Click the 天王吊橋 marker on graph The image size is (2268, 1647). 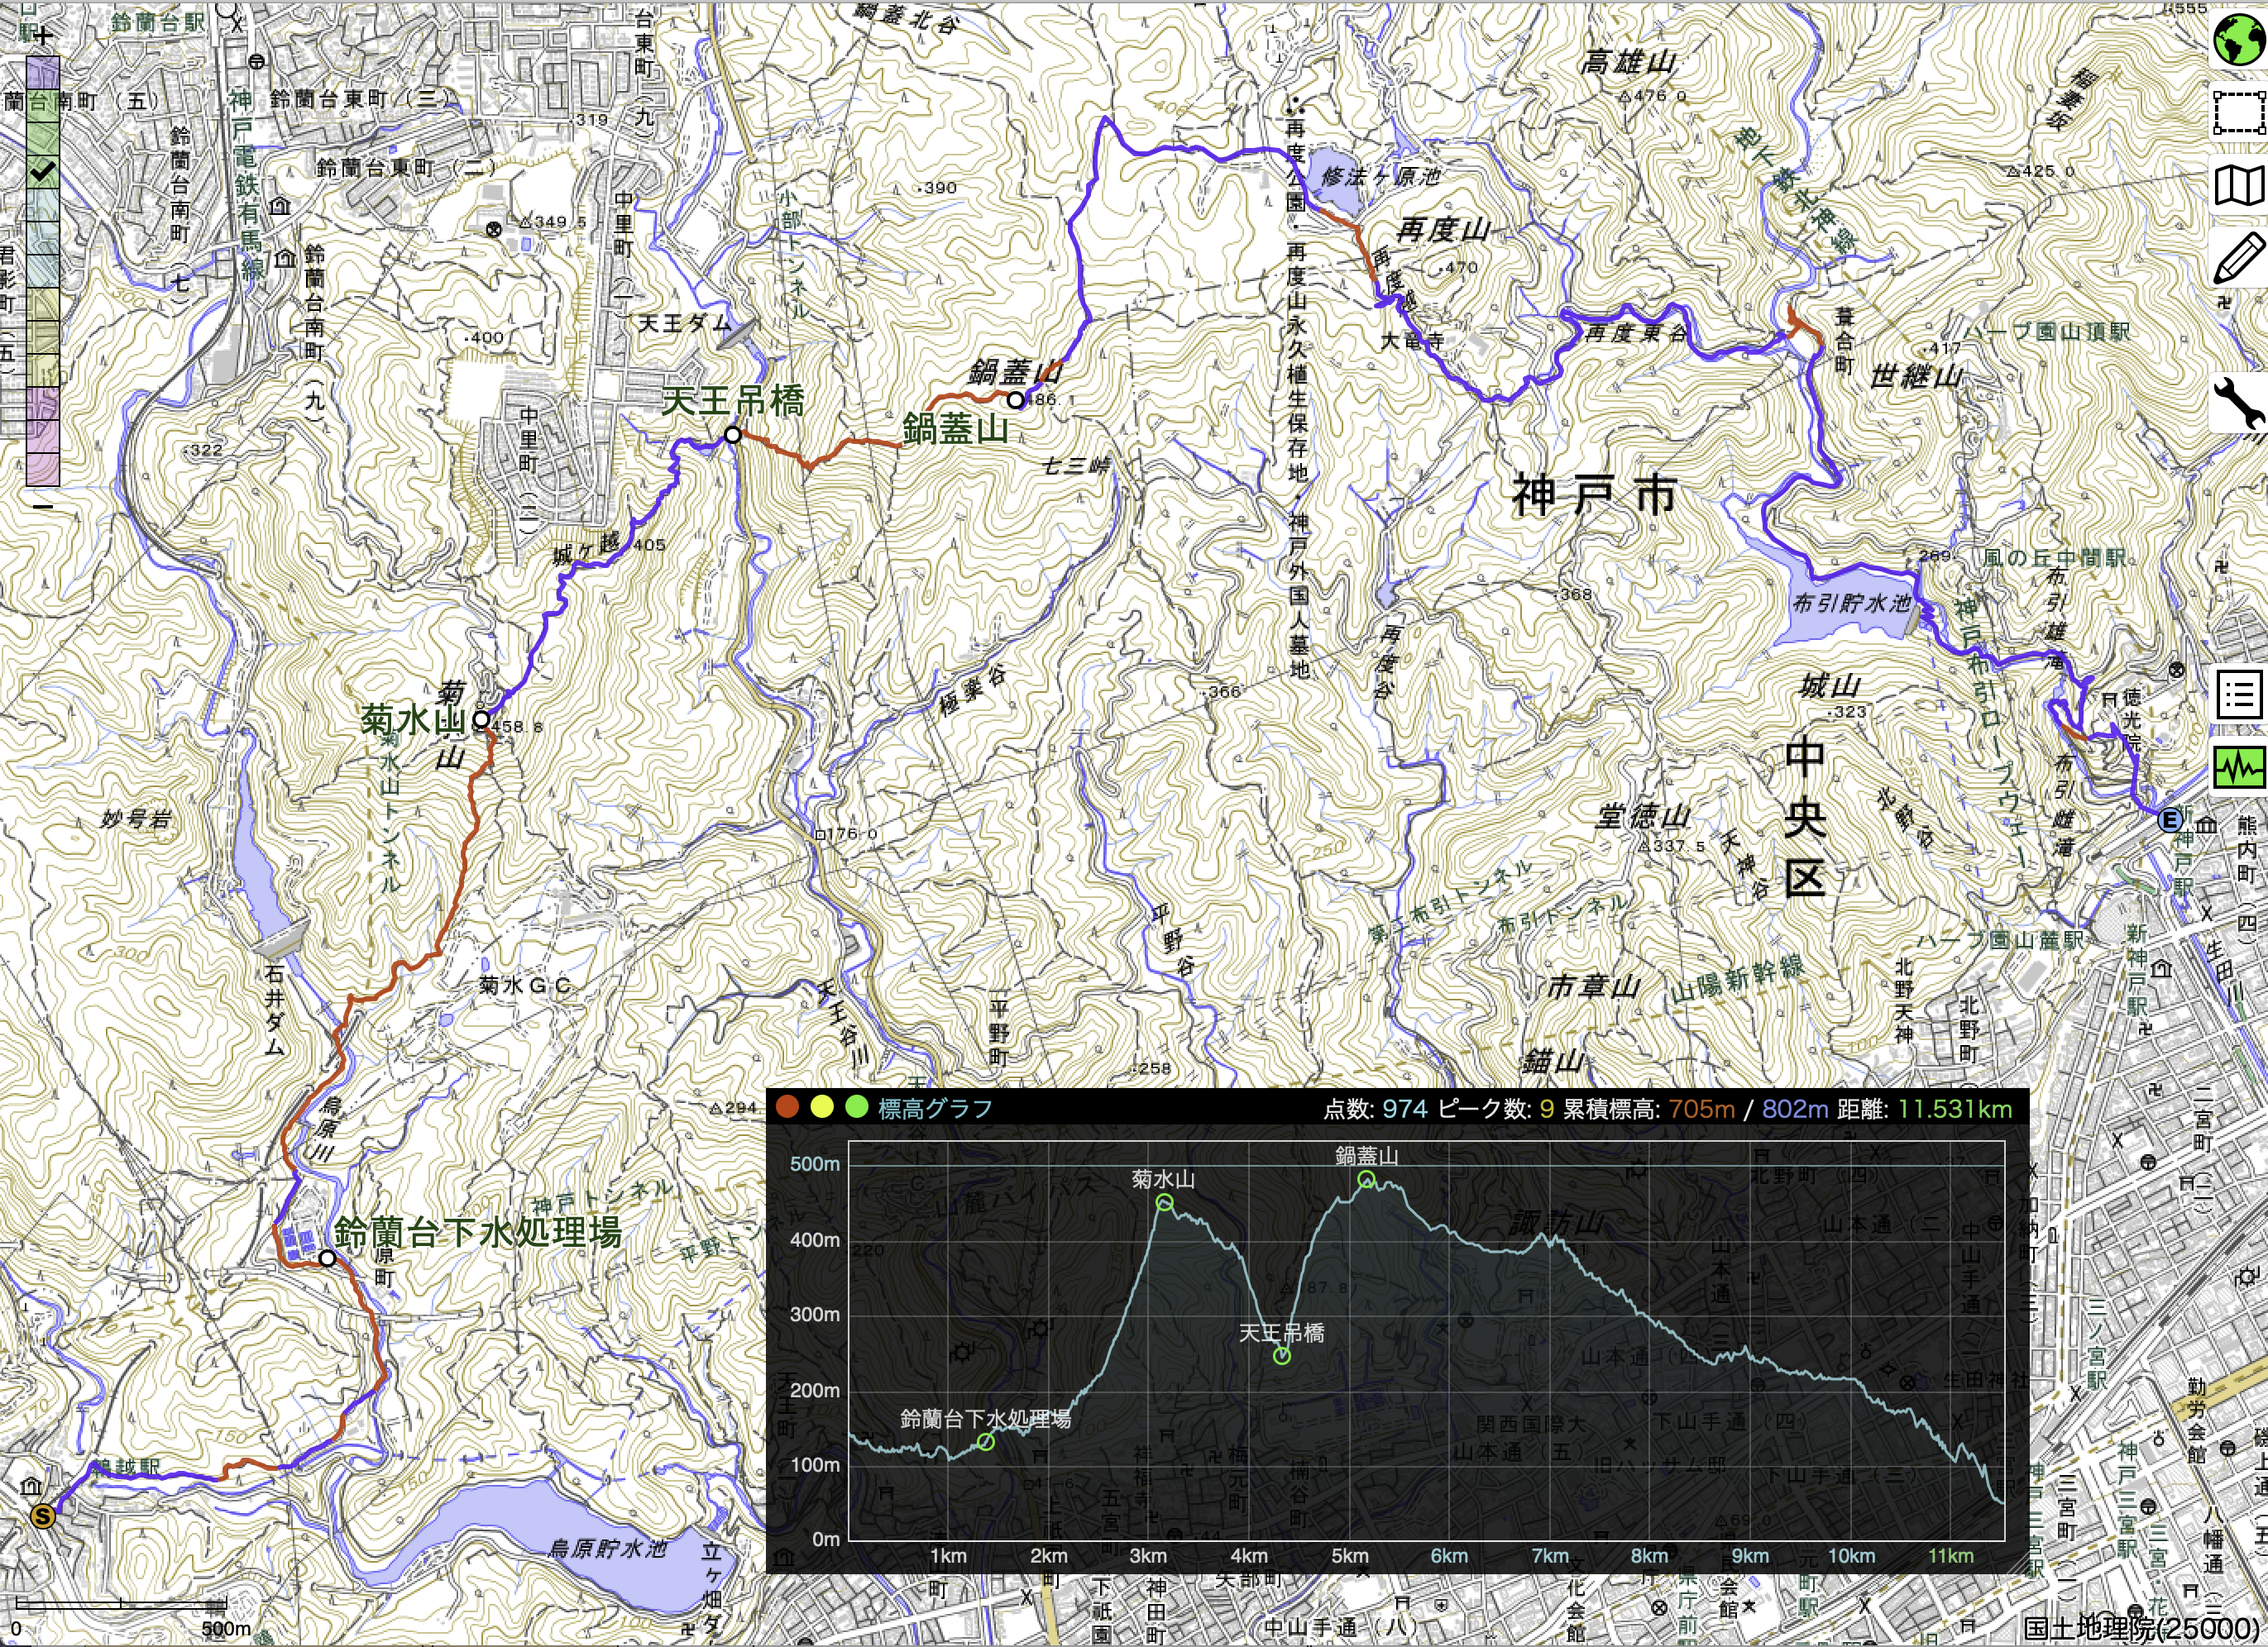(1282, 1356)
